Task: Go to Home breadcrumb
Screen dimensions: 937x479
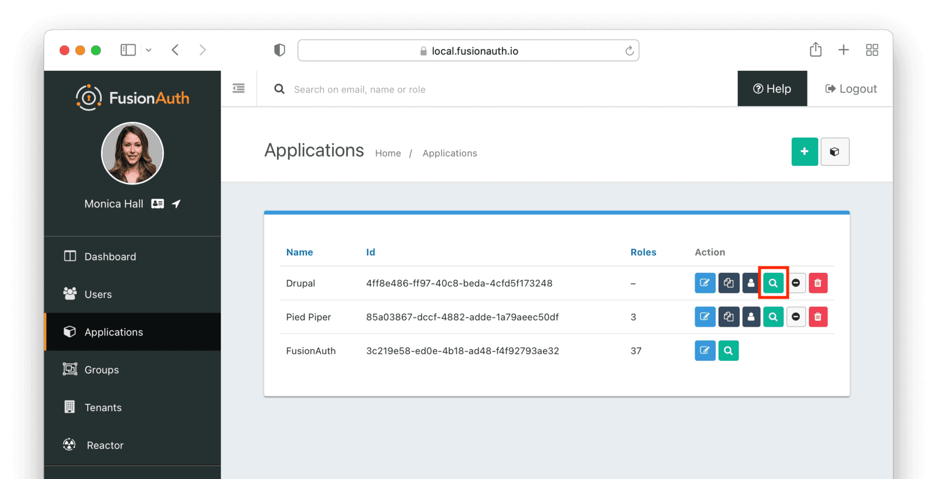Action: click(x=388, y=153)
